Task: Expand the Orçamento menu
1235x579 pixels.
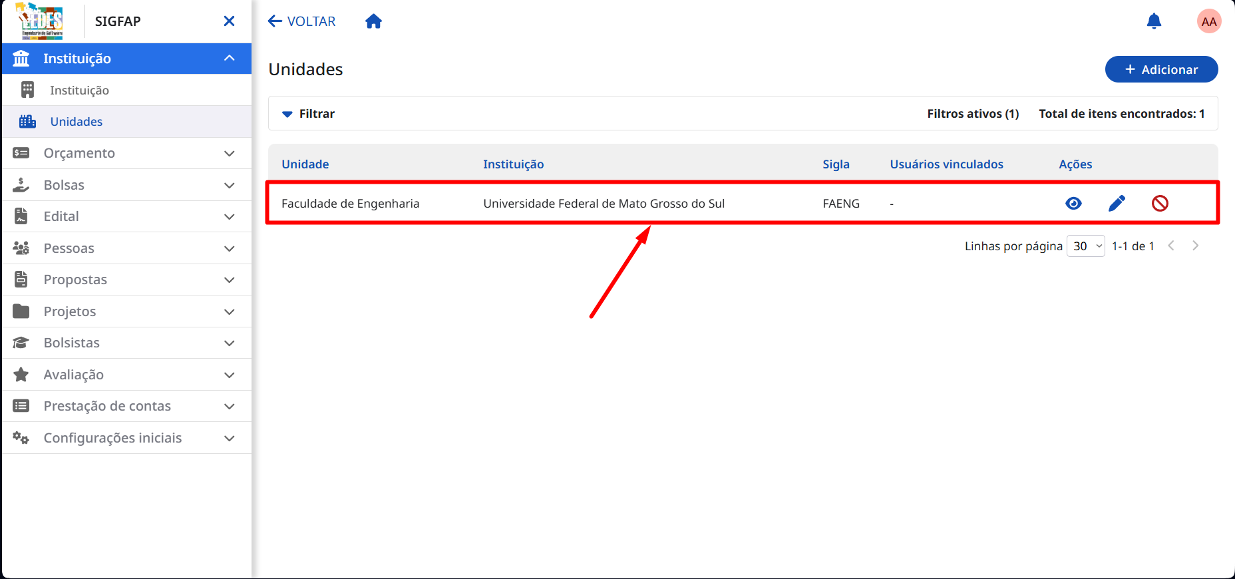Action: (x=230, y=154)
